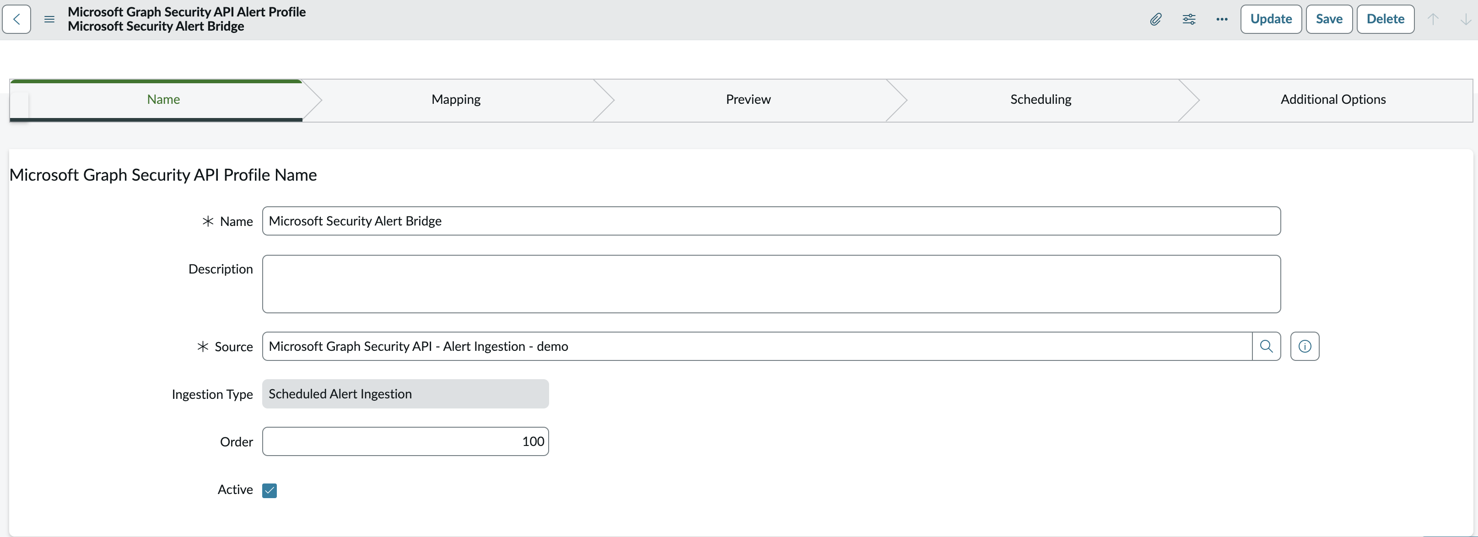Click the 'Active' field label
This screenshot has height=537, width=1478.
pyautogui.click(x=235, y=489)
